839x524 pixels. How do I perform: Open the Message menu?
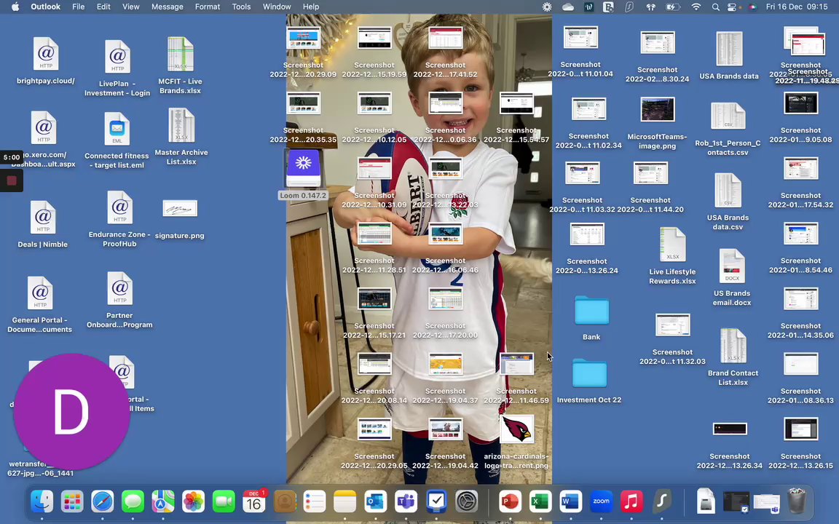167,7
